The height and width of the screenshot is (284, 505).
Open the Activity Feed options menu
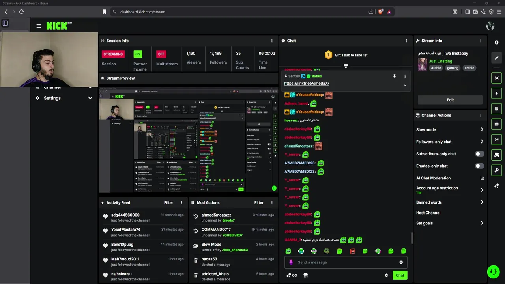click(181, 203)
